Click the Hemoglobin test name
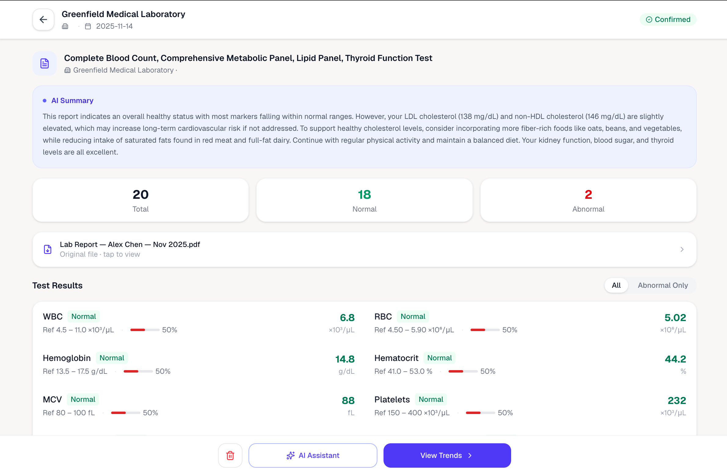This screenshot has height=475, width=727. pyautogui.click(x=67, y=358)
